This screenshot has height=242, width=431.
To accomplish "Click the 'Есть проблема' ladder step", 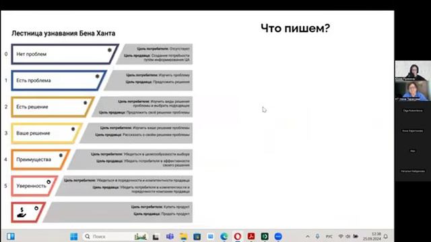I will (x=59, y=81).
